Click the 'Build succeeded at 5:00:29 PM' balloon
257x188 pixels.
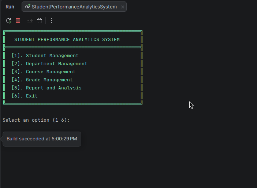(x=42, y=139)
